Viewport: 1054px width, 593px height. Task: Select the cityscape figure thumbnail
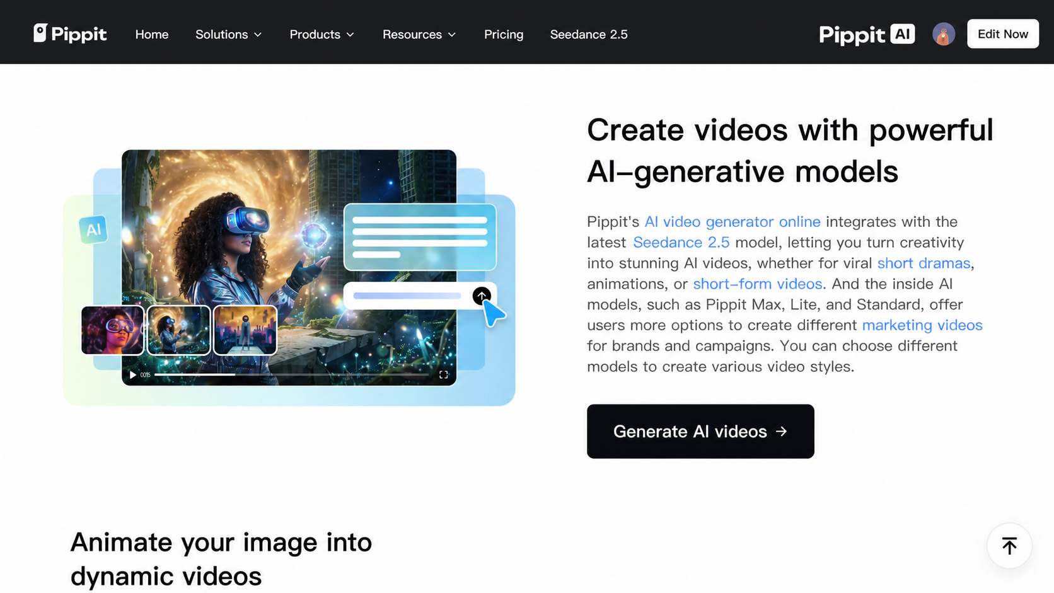click(x=245, y=330)
